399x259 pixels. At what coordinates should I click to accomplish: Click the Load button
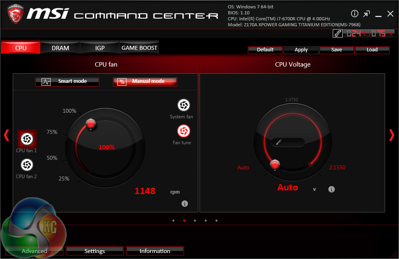[x=372, y=50]
